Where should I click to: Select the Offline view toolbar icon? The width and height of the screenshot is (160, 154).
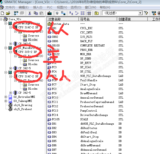57,13
